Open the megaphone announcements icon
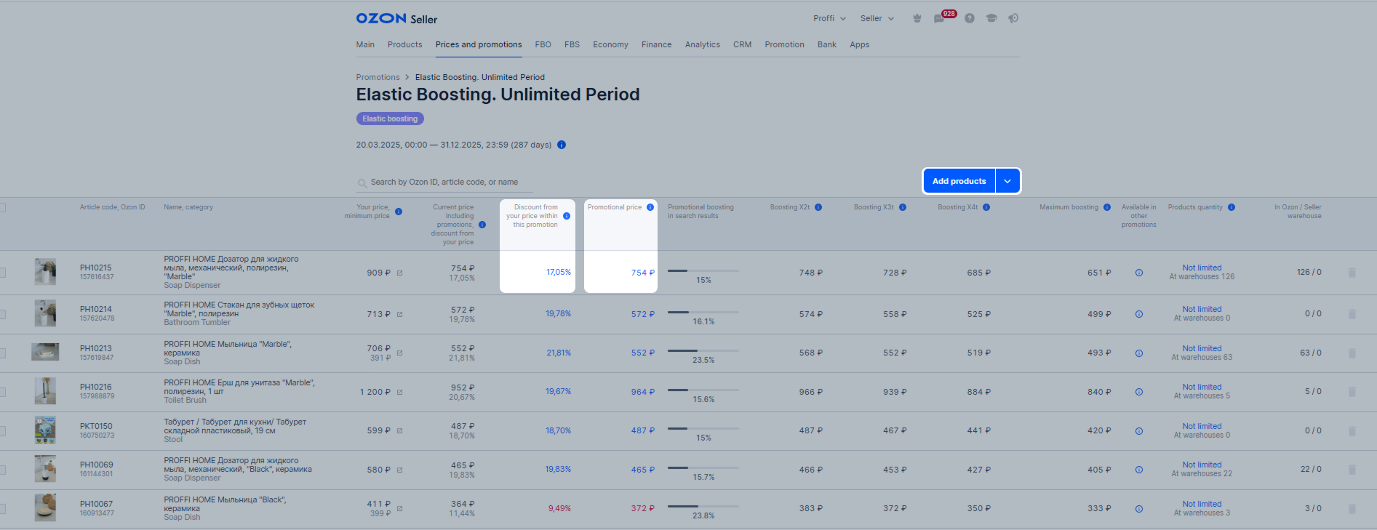Viewport: 1377px width, 530px height. click(x=1013, y=18)
